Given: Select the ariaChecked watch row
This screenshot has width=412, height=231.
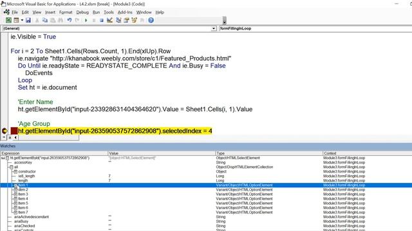Looking at the screenshot, I should point(206,226).
